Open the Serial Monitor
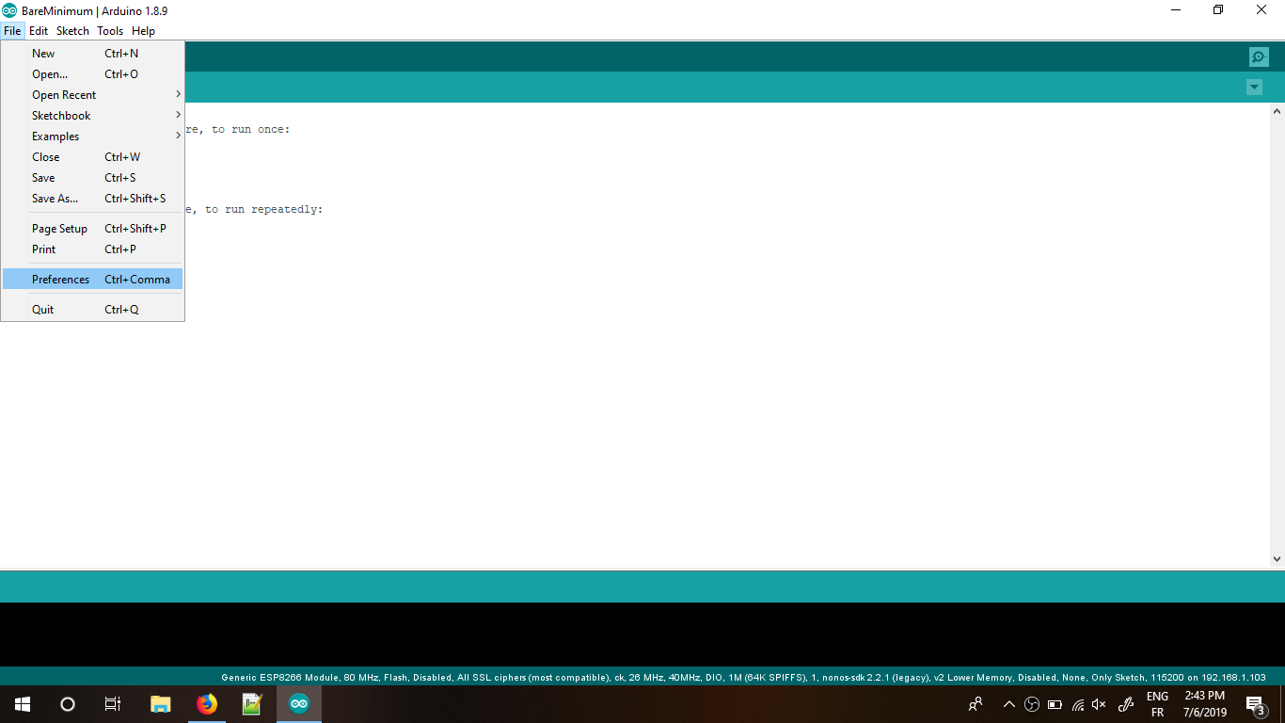 pyautogui.click(x=1258, y=56)
